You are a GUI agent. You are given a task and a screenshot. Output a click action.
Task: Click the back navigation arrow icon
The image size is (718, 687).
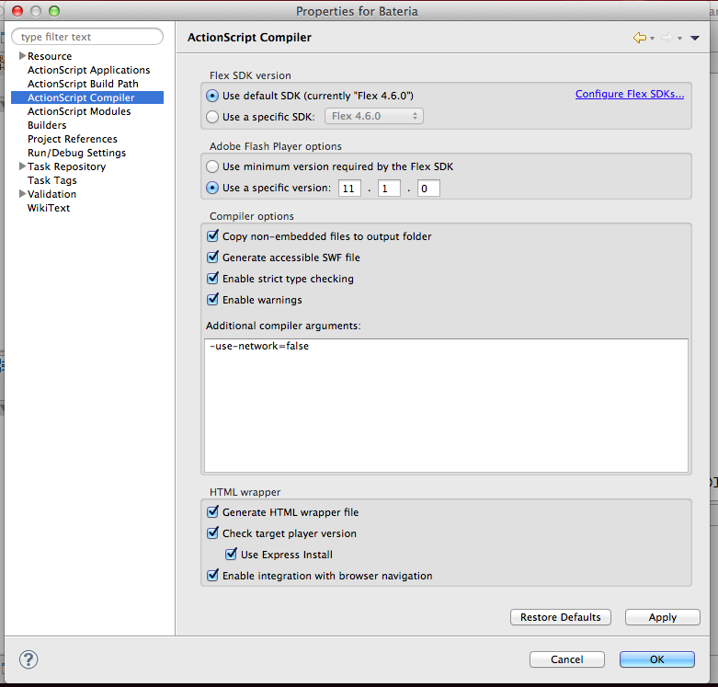point(639,38)
